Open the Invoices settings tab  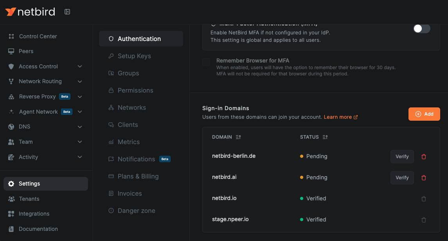click(141, 194)
